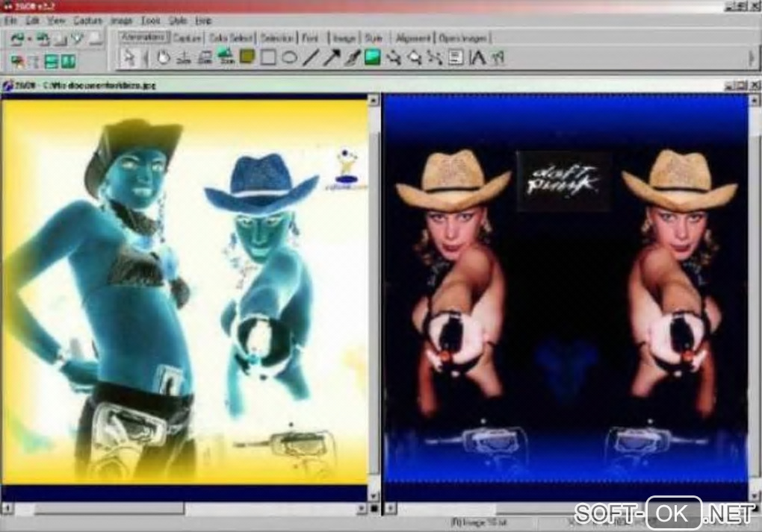This screenshot has height=532, width=762.
Task: Open the Help menu
Action: pos(203,21)
